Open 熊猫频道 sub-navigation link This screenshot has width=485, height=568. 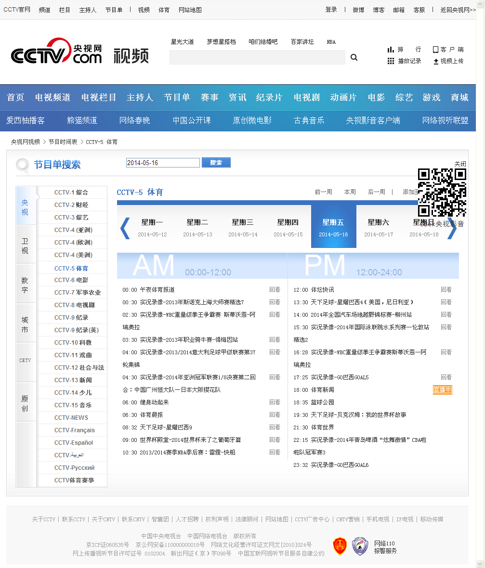82,120
